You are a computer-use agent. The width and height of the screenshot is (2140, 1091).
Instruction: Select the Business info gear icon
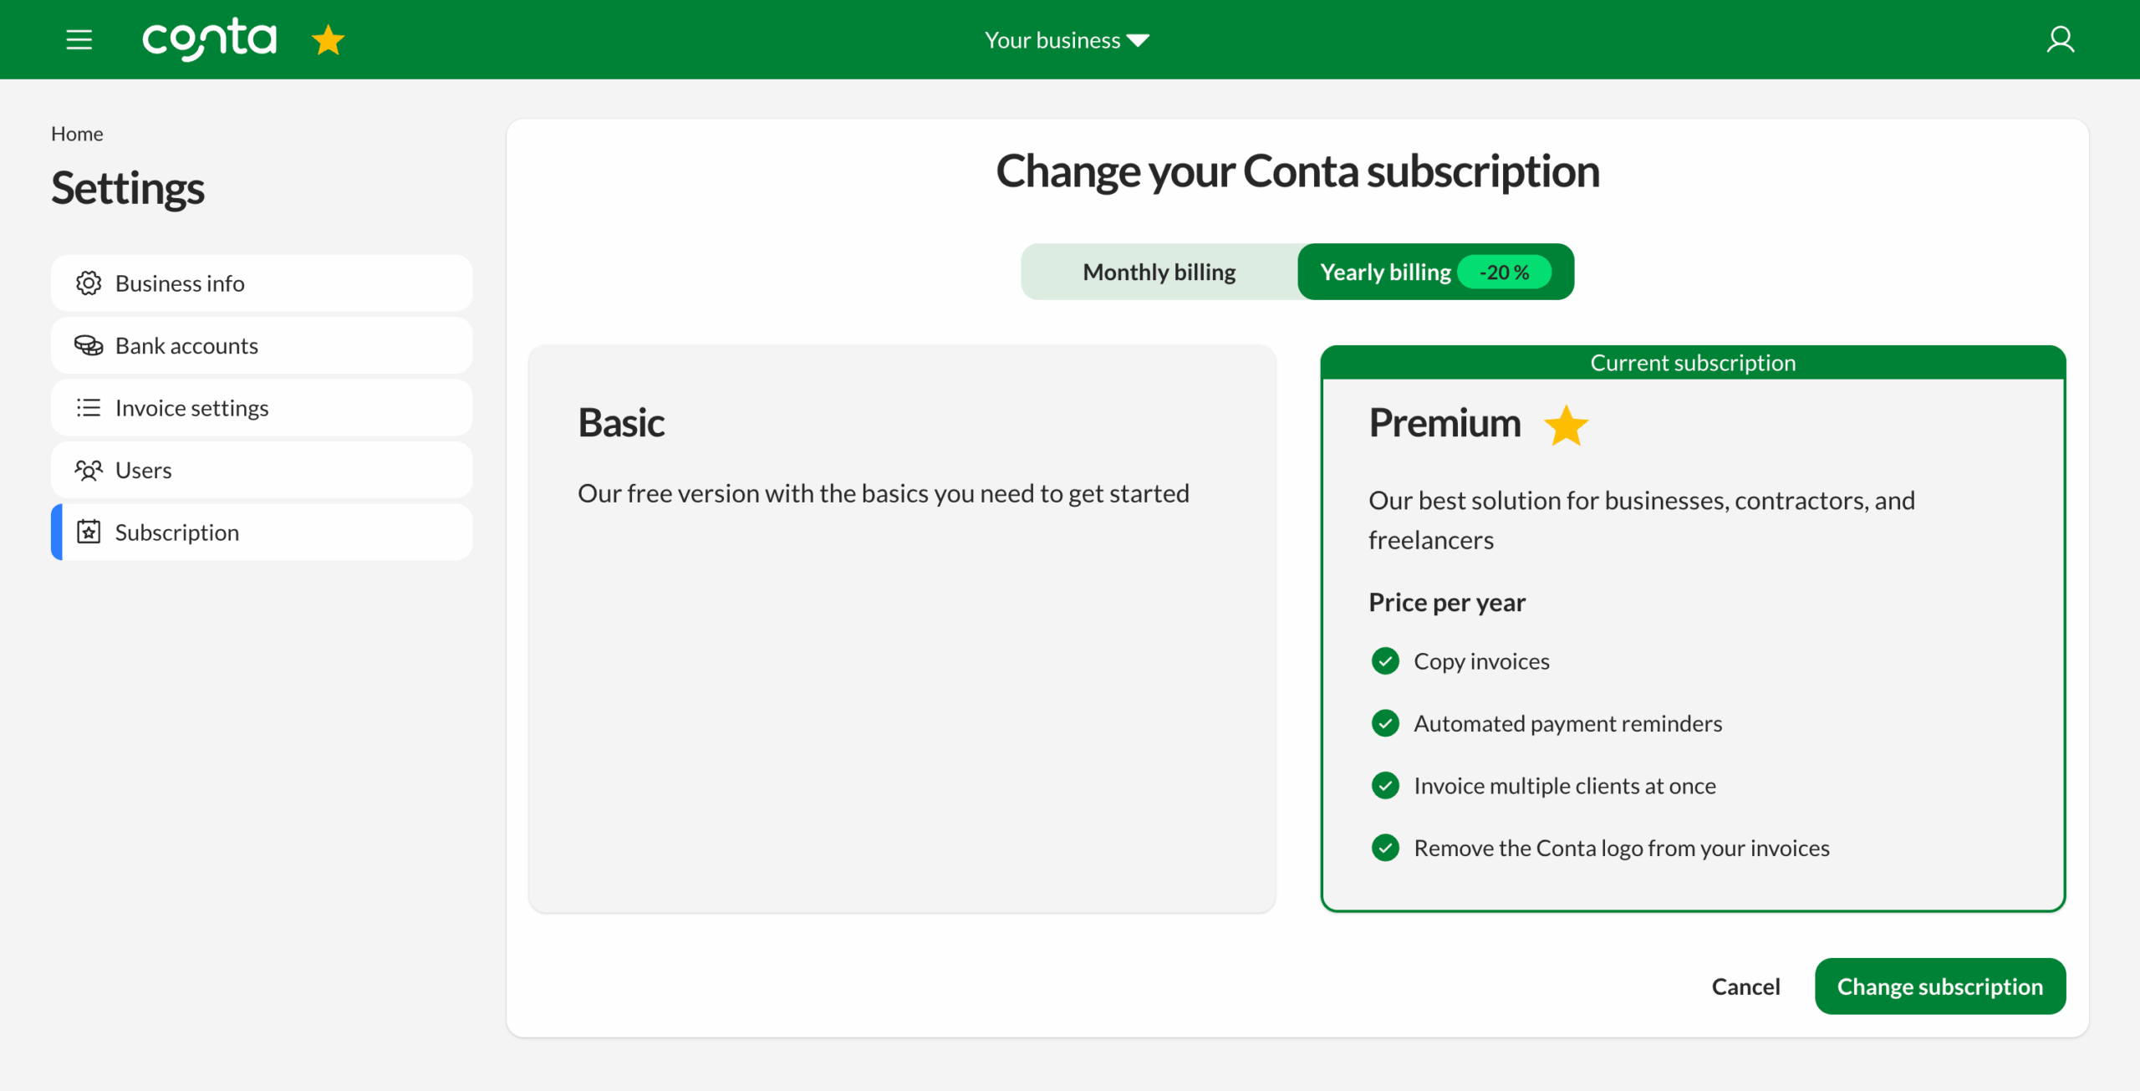click(88, 283)
